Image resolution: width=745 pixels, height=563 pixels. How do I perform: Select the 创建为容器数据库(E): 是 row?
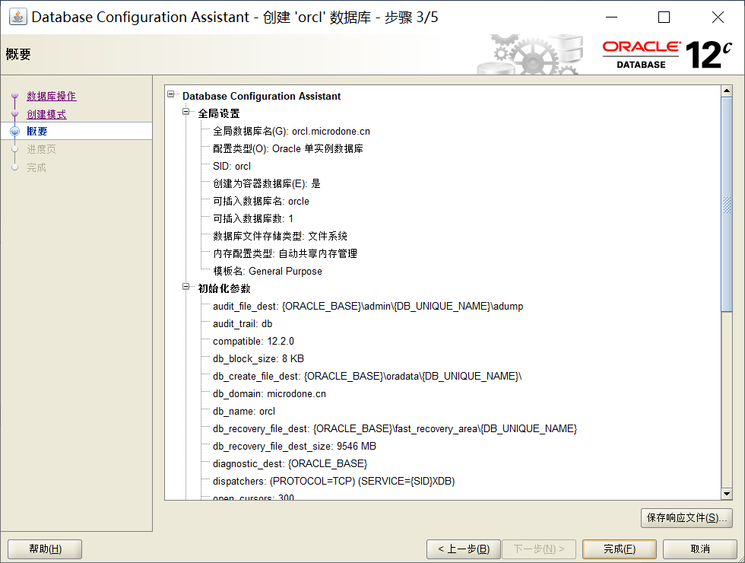tap(267, 183)
